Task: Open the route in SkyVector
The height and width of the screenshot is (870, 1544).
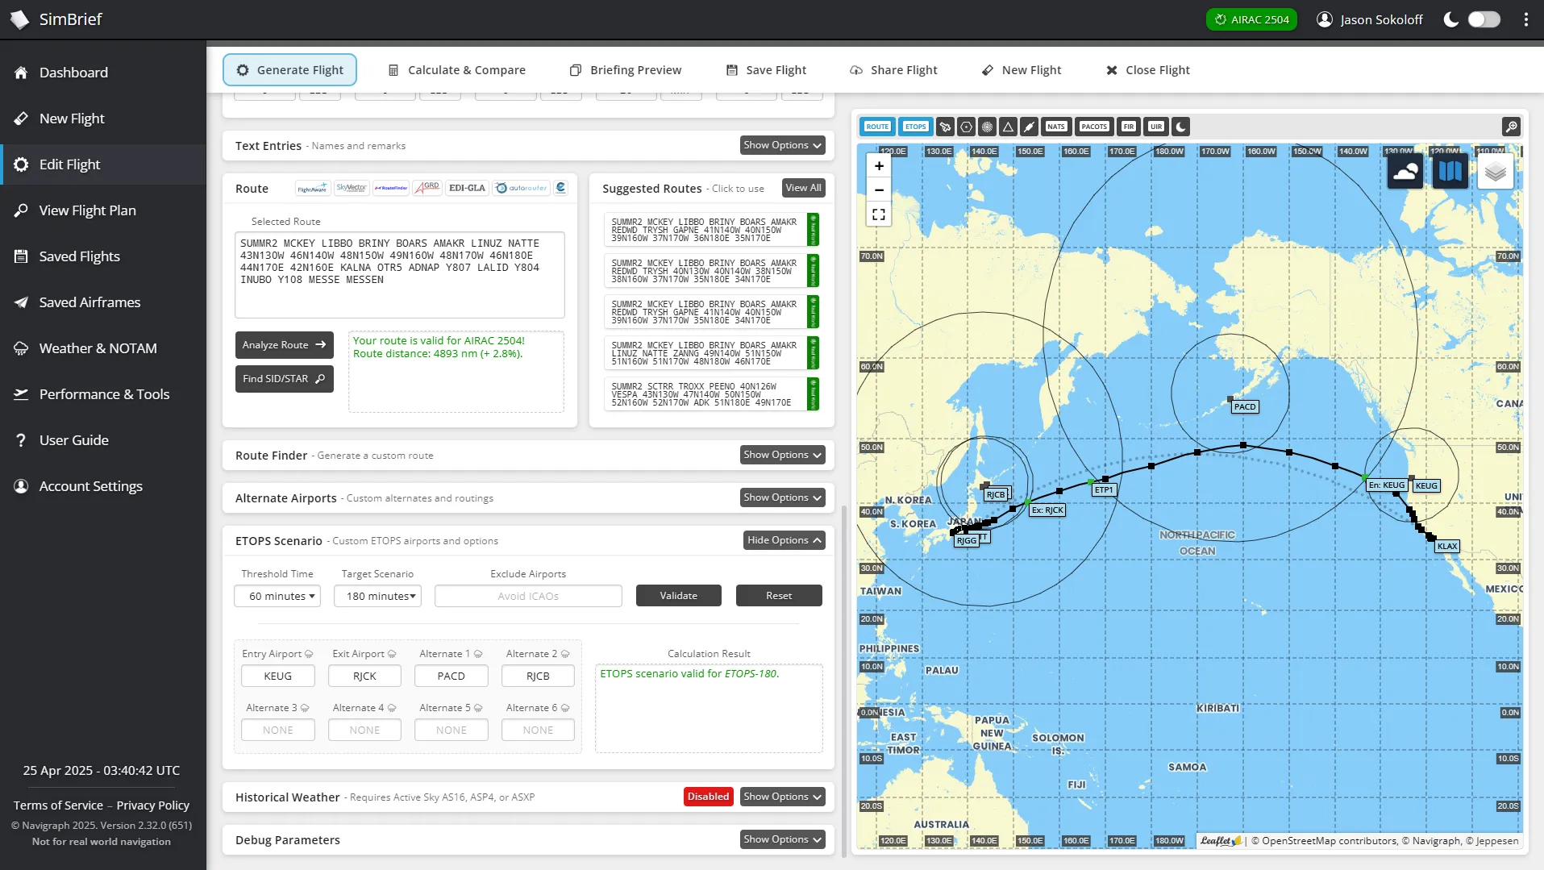Action: click(x=352, y=187)
